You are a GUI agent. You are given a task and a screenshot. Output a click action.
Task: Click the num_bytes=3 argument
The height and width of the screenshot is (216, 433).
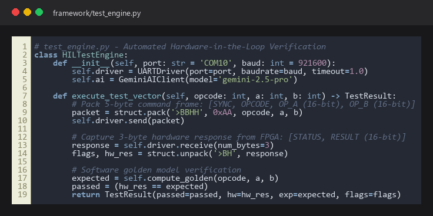[244, 145]
